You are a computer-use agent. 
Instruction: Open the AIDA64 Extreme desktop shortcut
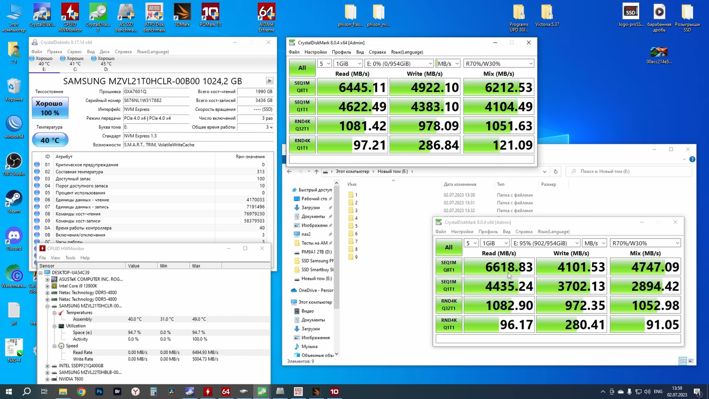coord(266,14)
